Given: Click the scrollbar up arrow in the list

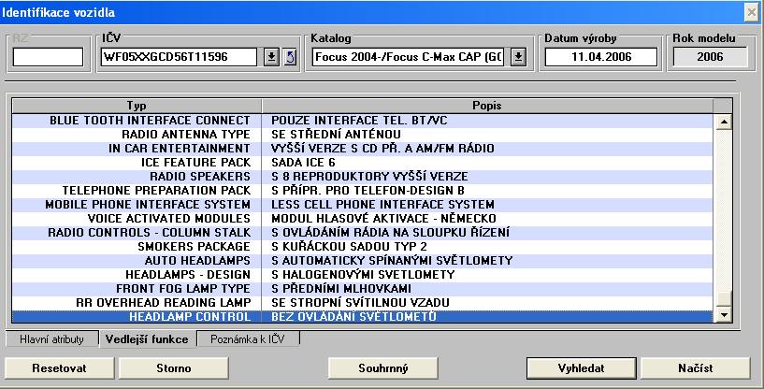Looking at the screenshot, I should point(722,122).
